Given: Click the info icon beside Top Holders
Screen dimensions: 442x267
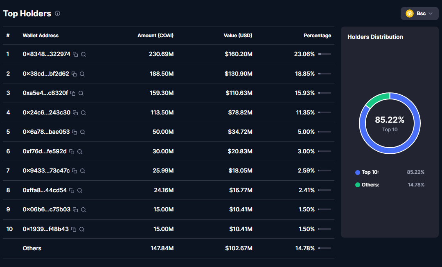Looking at the screenshot, I should [x=57, y=13].
